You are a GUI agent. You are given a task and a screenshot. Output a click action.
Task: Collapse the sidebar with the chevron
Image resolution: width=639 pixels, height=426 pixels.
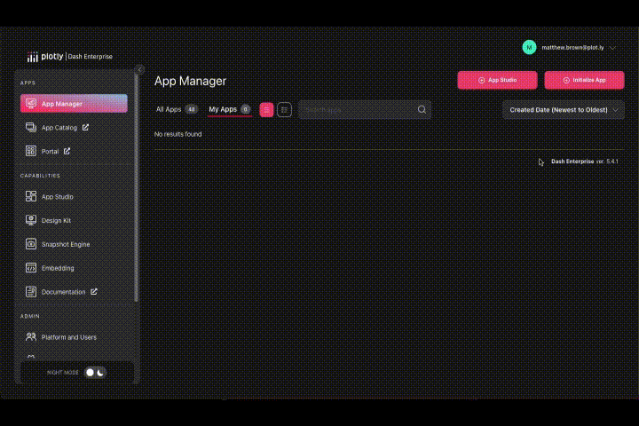coord(140,69)
